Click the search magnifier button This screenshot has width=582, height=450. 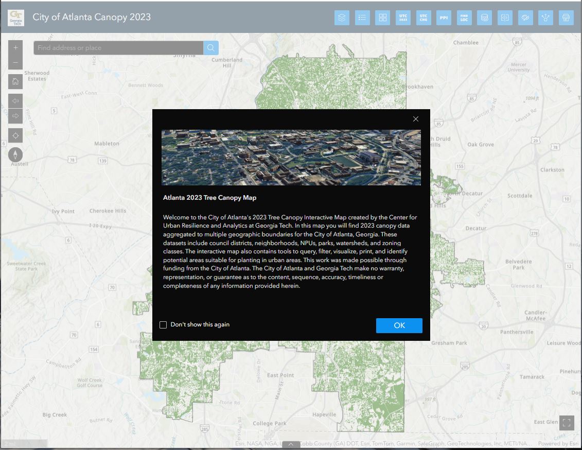(x=211, y=48)
